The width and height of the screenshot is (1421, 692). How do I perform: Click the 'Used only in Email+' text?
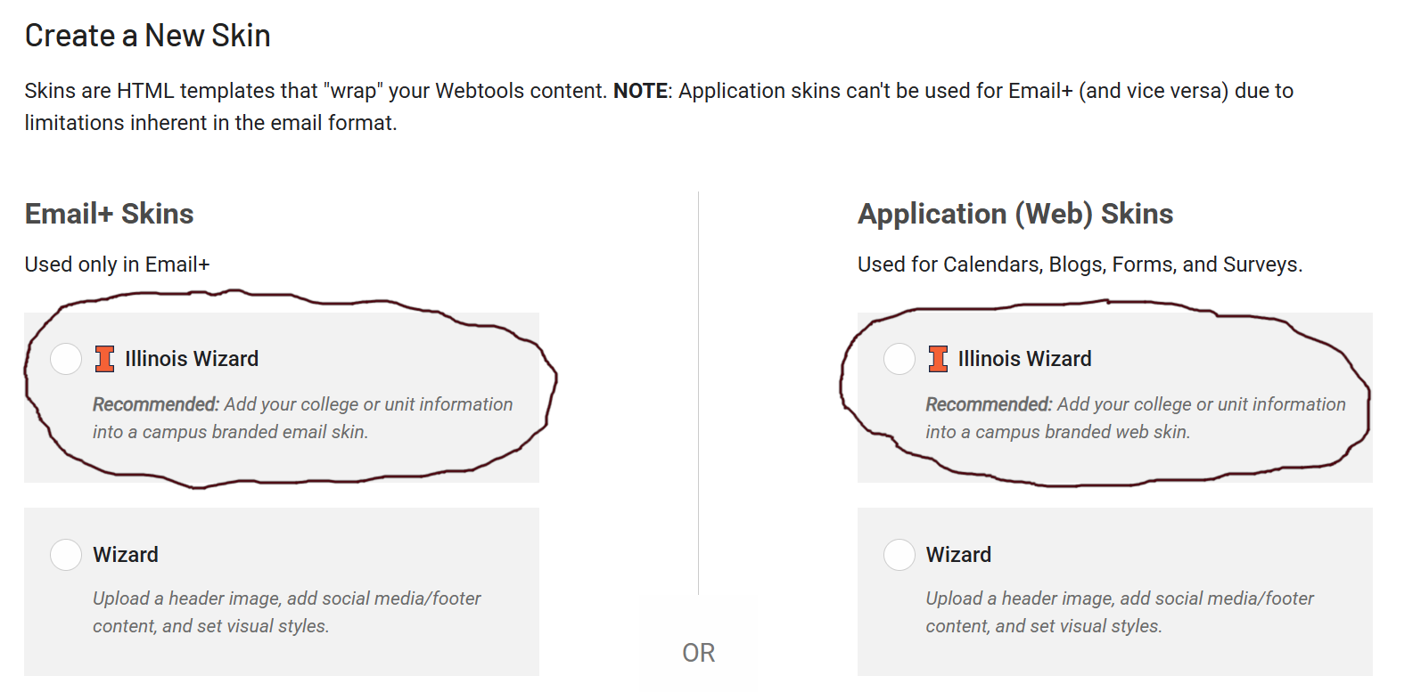(x=117, y=265)
